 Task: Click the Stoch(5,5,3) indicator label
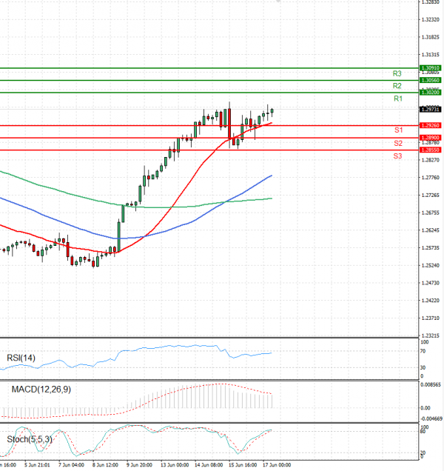[30, 439]
